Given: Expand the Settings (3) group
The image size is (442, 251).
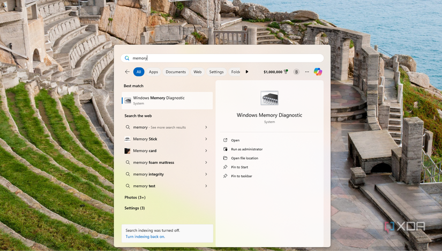Looking at the screenshot, I should pos(134,208).
